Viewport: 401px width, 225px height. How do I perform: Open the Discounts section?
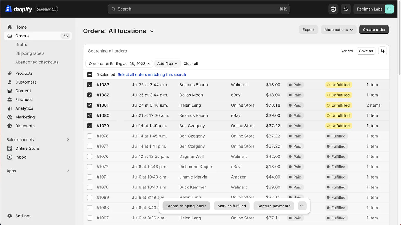[25, 126]
